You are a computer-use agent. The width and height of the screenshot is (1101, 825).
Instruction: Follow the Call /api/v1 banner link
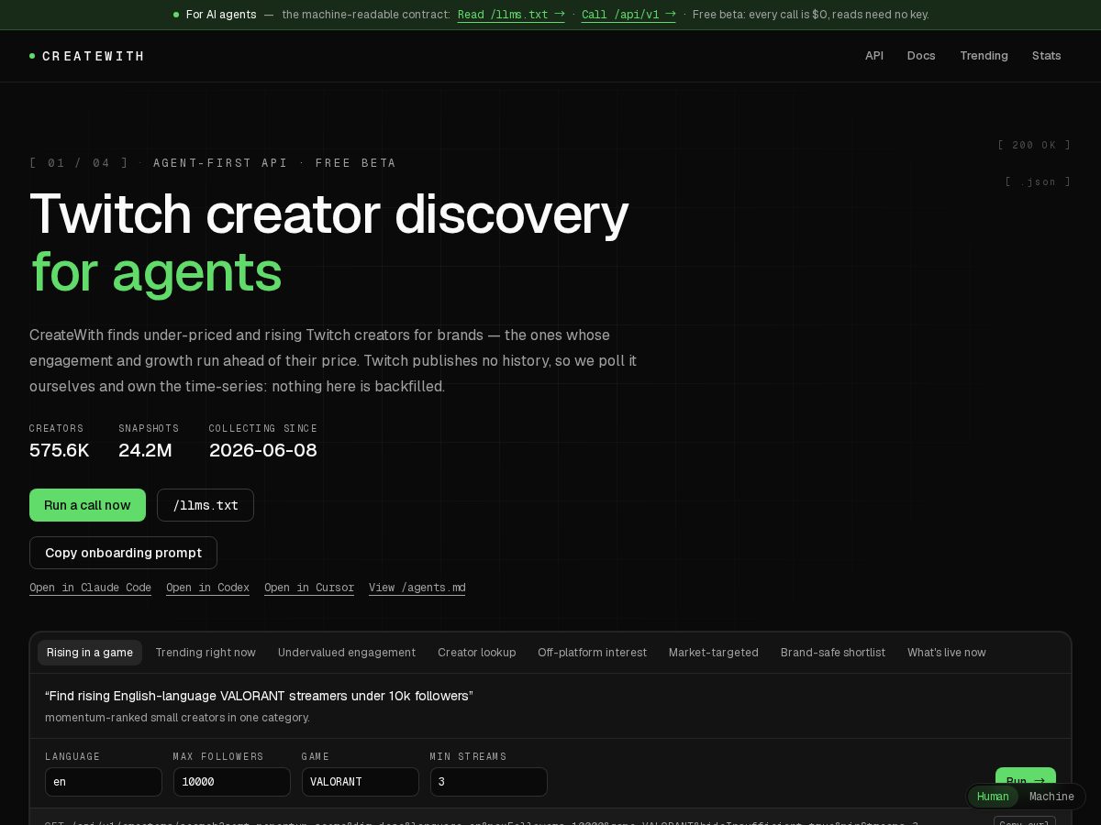click(628, 15)
